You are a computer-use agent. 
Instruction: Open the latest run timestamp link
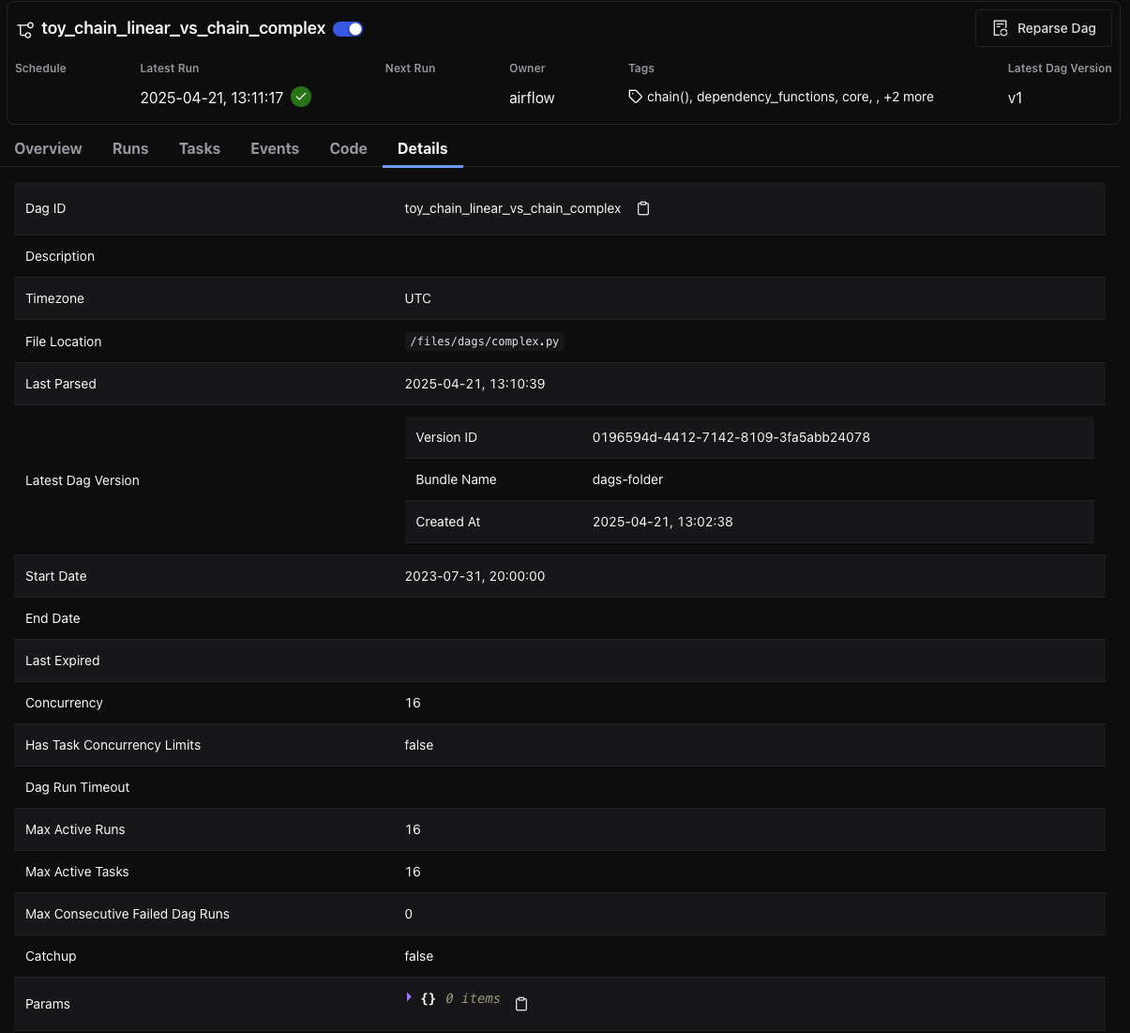(211, 98)
